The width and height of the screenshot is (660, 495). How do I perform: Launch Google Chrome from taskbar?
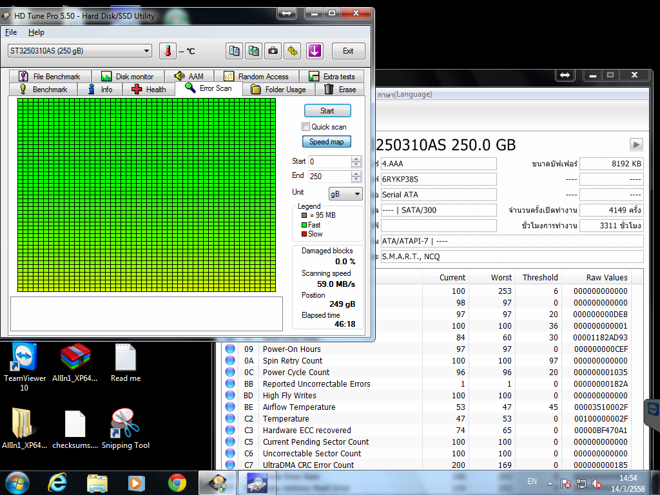177,483
